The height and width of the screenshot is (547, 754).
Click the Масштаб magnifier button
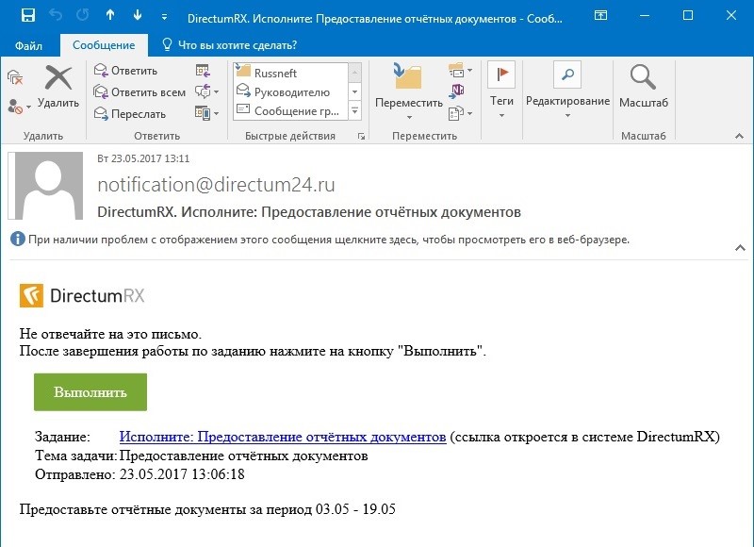(644, 87)
